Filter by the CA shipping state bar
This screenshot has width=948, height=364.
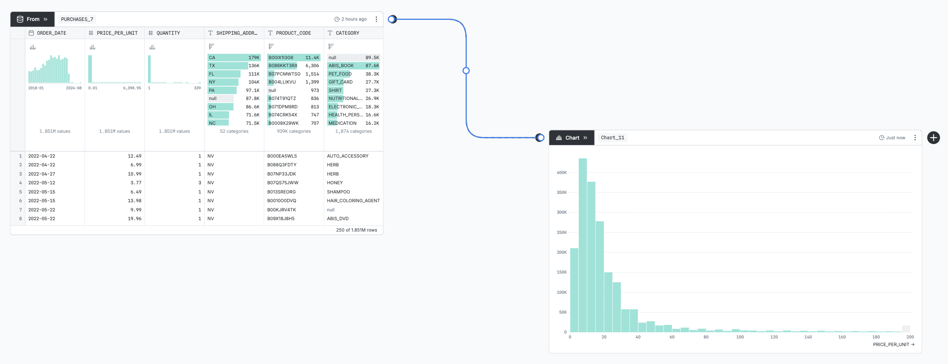(234, 58)
